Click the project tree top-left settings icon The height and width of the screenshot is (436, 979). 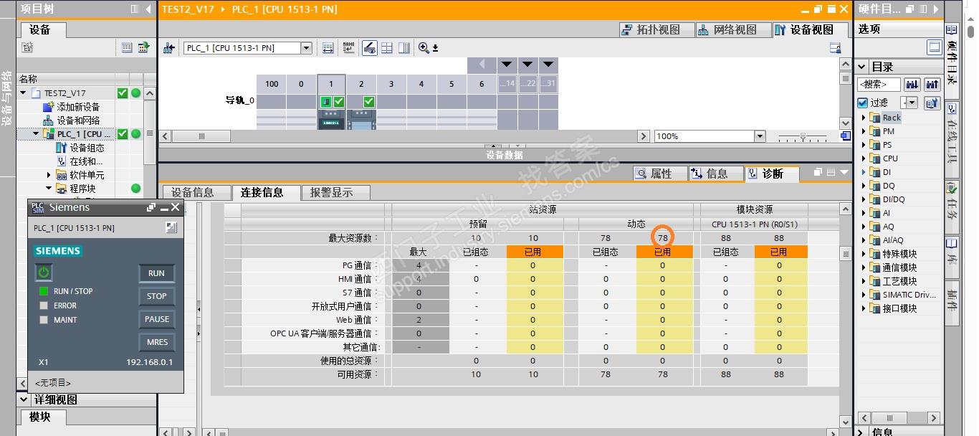[x=27, y=47]
